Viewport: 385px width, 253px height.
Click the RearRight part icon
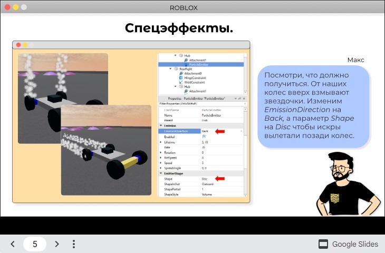[x=176, y=69]
